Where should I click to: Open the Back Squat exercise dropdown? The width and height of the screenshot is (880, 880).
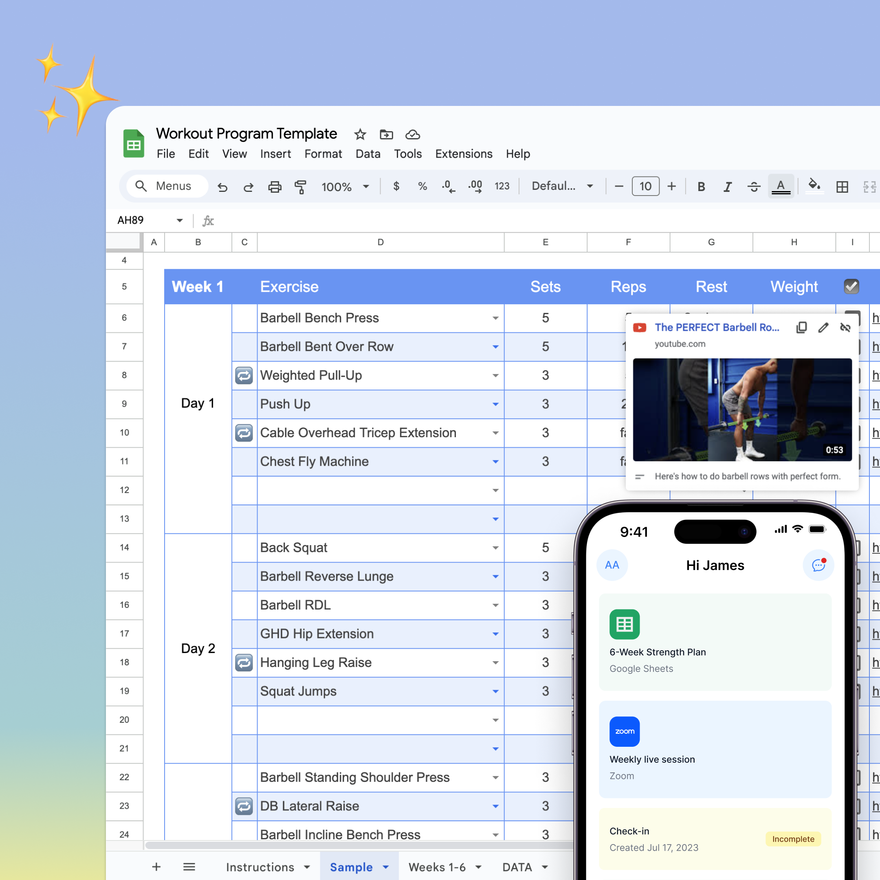click(495, 548)
